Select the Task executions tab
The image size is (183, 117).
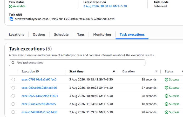coord(132,35)
